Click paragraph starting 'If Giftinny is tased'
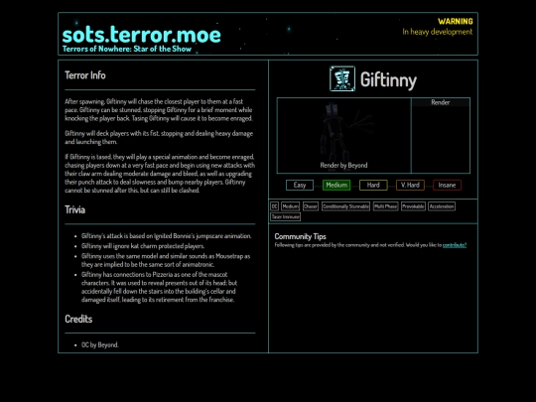The height and width of the screenshot is (402, 536). pyautogui.click(x=160, y=174)
